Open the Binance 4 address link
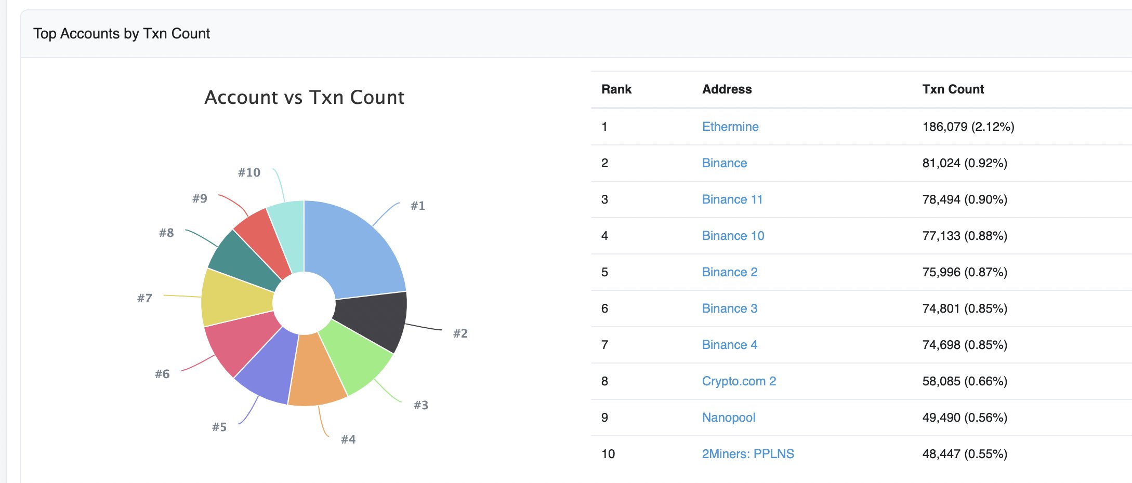 pyautogui.click(x=729, y=345)
